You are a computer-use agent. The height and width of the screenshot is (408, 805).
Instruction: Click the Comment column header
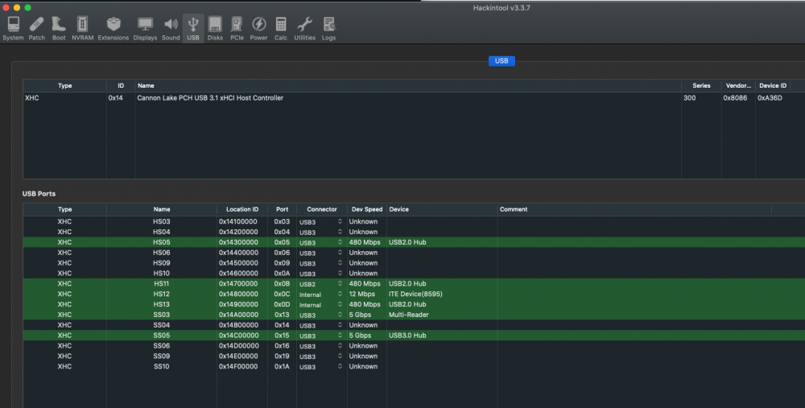634,209
